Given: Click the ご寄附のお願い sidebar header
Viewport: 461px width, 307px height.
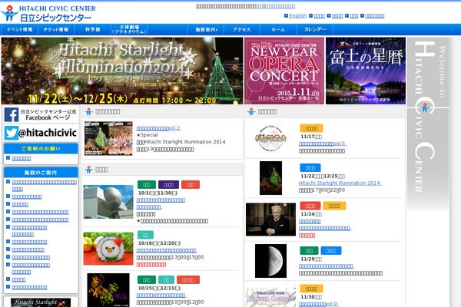Looking at the screenshot, I should 41,149.
